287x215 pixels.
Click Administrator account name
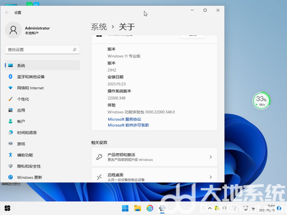38,28
